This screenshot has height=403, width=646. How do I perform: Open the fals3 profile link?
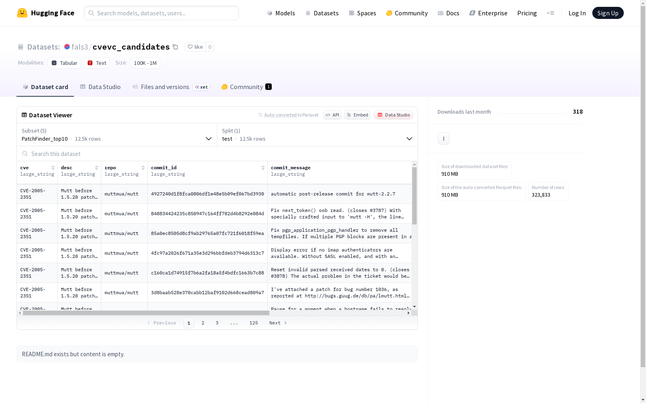pyautogui.click(x=80, y=47)
